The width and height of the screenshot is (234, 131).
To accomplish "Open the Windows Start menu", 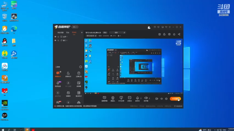I will coord(3,130).
